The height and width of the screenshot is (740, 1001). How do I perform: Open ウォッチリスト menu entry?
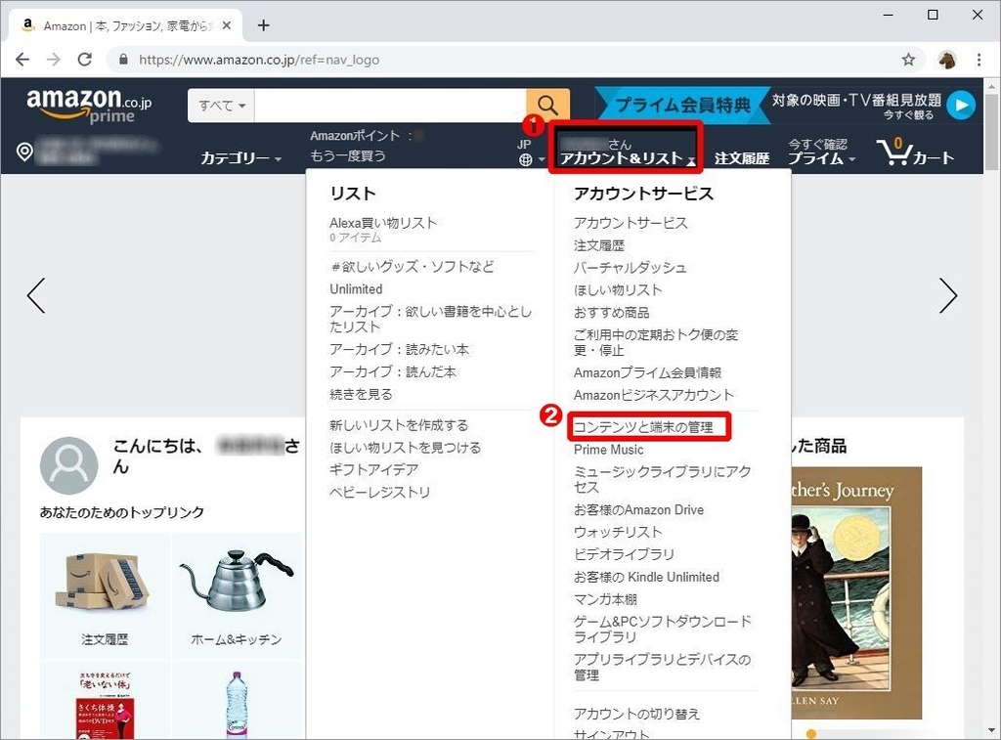point(618,533)
